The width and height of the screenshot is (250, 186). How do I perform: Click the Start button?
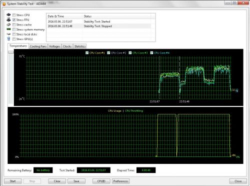coord(12,181)
